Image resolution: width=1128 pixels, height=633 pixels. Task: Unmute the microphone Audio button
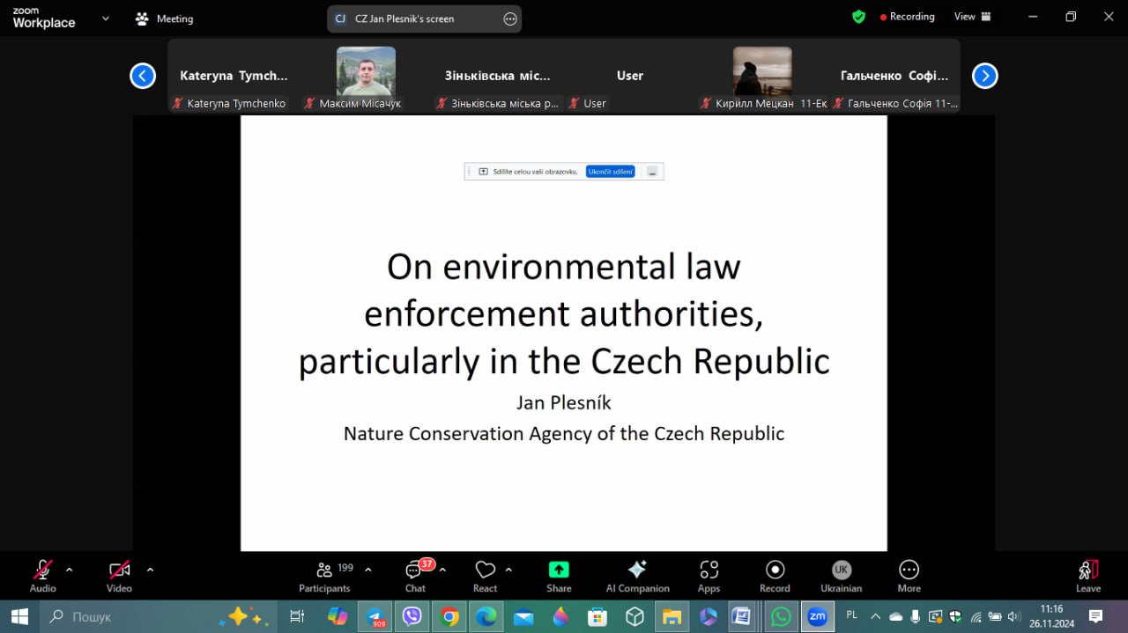pos(42,576)
